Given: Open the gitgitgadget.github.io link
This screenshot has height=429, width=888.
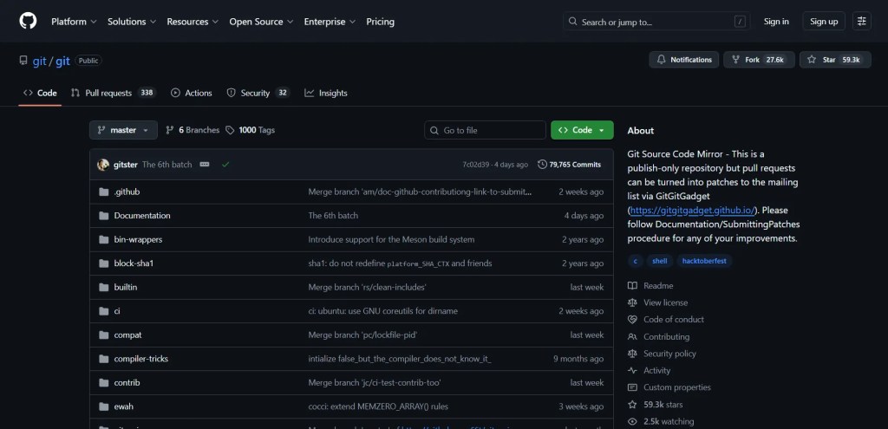Looking at the screenshot, I should [x=692, y=210].
